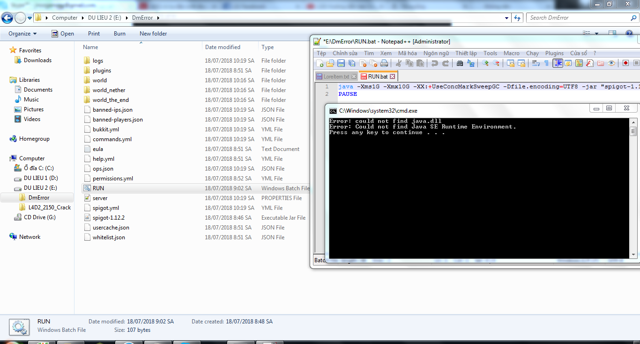Viewport: 640px width, 344px height.
Task: Click the Cut scissors icon in Notepad++
Action: (x=399, y=63)
